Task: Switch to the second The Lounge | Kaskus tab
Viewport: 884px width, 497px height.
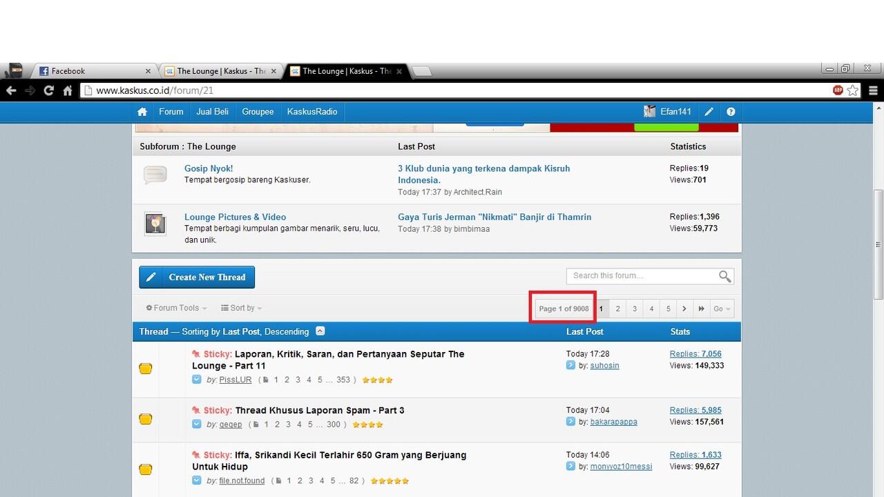Action: click(x=347, y=71)
